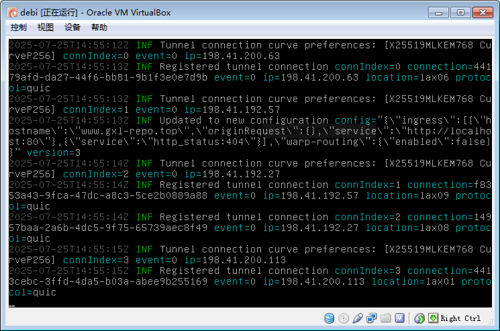Open the 控制 menu

[x=19, y=28]
